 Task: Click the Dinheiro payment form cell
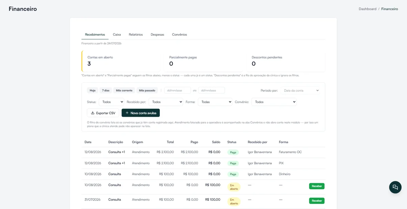coord(285,174)
